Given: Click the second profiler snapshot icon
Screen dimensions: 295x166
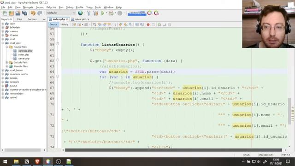Looking at the screenshot, I should point(156,13).
